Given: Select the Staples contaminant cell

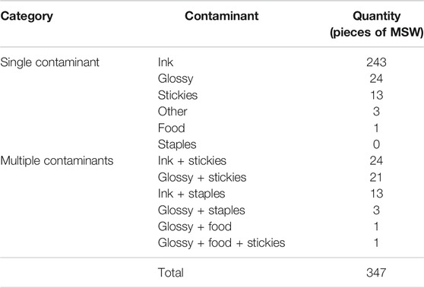Looking at the screenshot, I should [x=177, y=144].
